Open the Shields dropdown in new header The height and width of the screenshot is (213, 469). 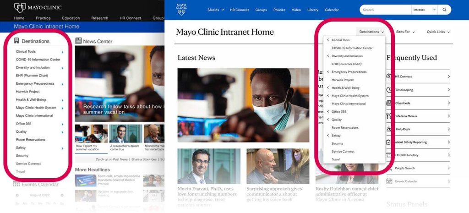click(216, 10)
